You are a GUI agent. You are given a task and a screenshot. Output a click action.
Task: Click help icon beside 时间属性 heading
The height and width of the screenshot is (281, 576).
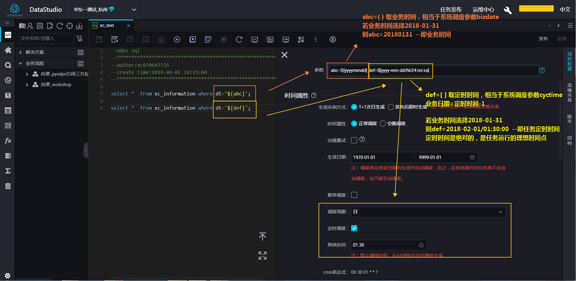click(x=314, y=95)
